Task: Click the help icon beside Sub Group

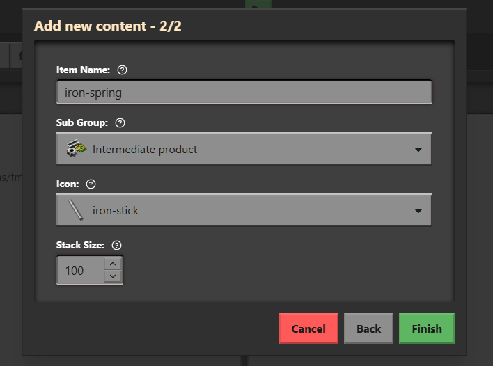Action: pos(120,122)
